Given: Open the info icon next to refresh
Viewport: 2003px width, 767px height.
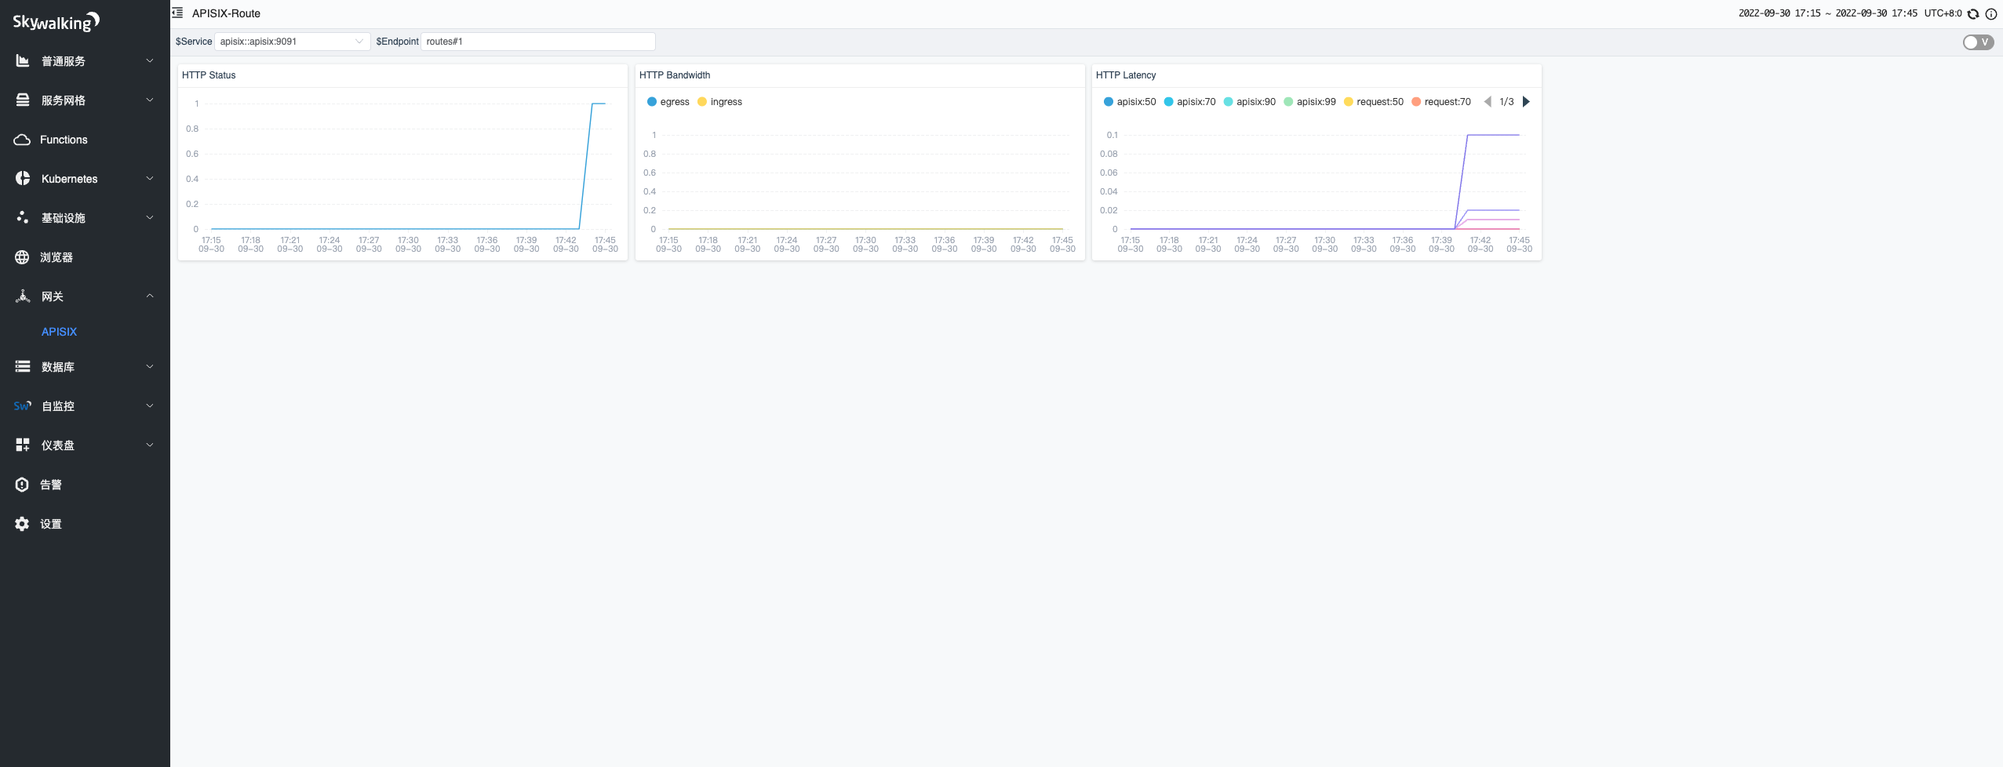Looking at the screenshot, I should pyautogui.click(x=1991, y=13).
